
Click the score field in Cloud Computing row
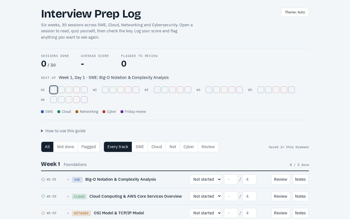(x=231, y=196)
